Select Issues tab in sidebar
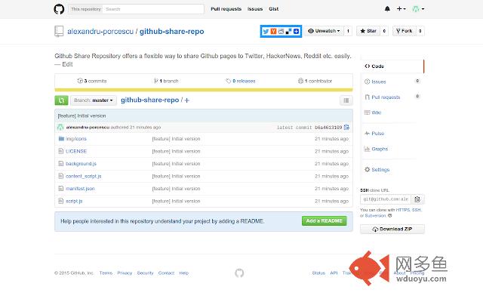Screen dimensions: 483x302 click(392, 82)
